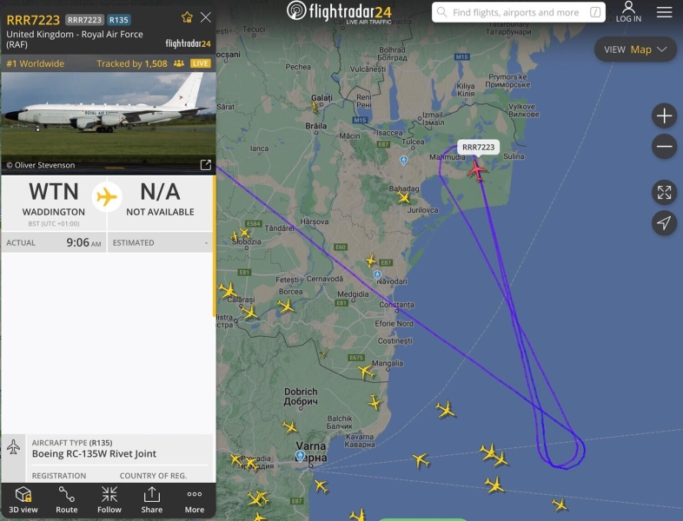Open aircraft photo in external link
Image resolution: width=683 pixels, height=521 pixels.
click(206, 164)
